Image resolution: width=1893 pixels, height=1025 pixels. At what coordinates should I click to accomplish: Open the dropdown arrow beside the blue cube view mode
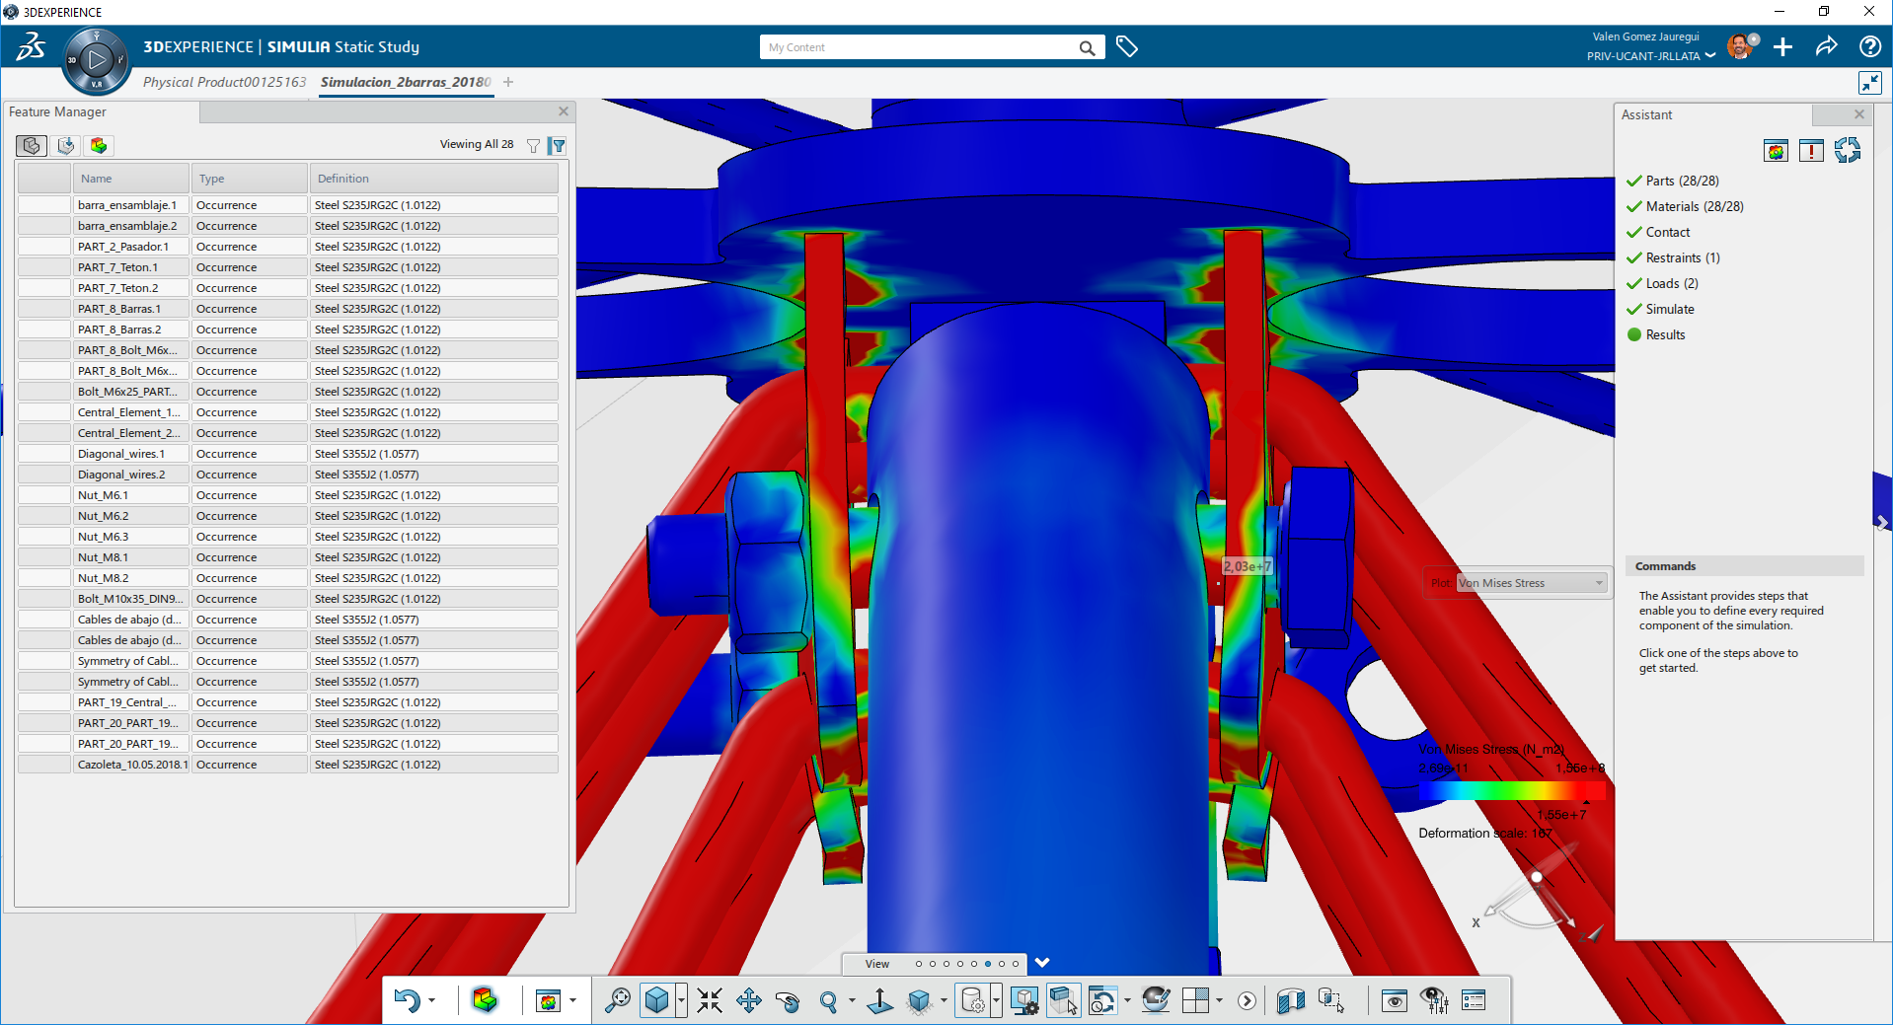point(681,1001)
